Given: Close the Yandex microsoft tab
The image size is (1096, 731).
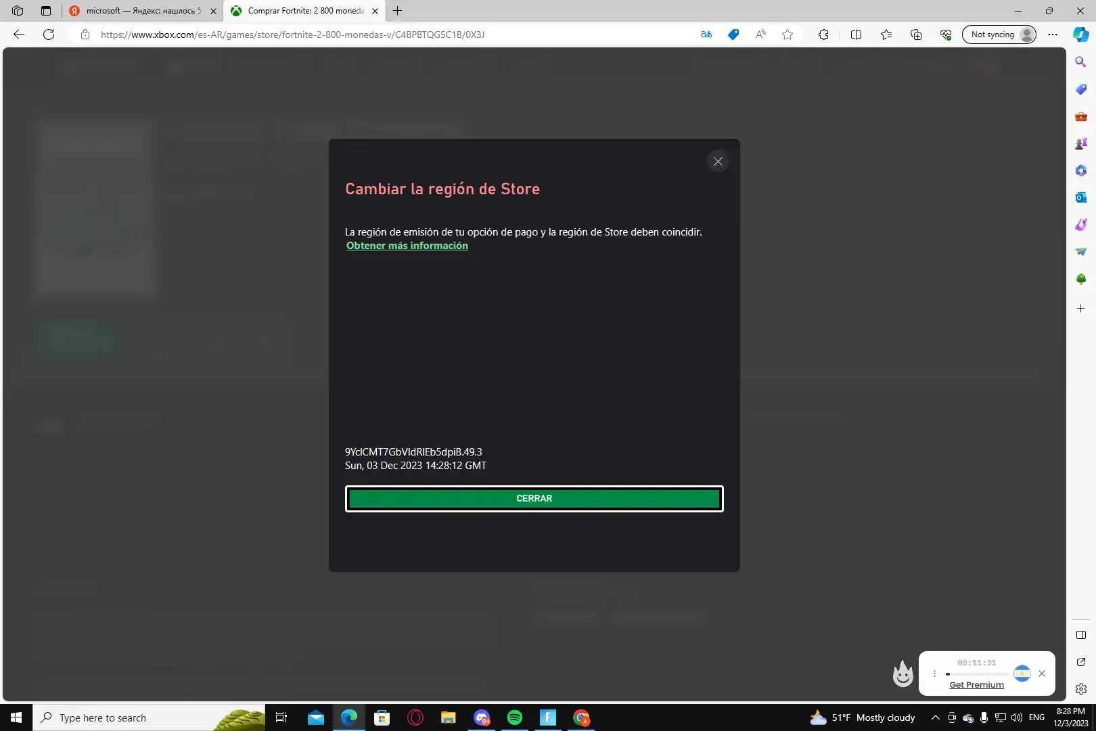Looking at the screenshot, I should (x=213, y=11).
